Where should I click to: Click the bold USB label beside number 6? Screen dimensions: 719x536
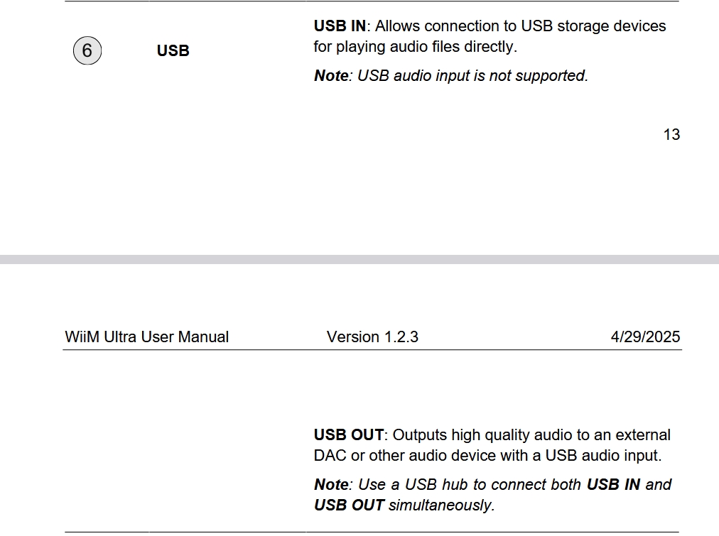(x=173, y=51)
